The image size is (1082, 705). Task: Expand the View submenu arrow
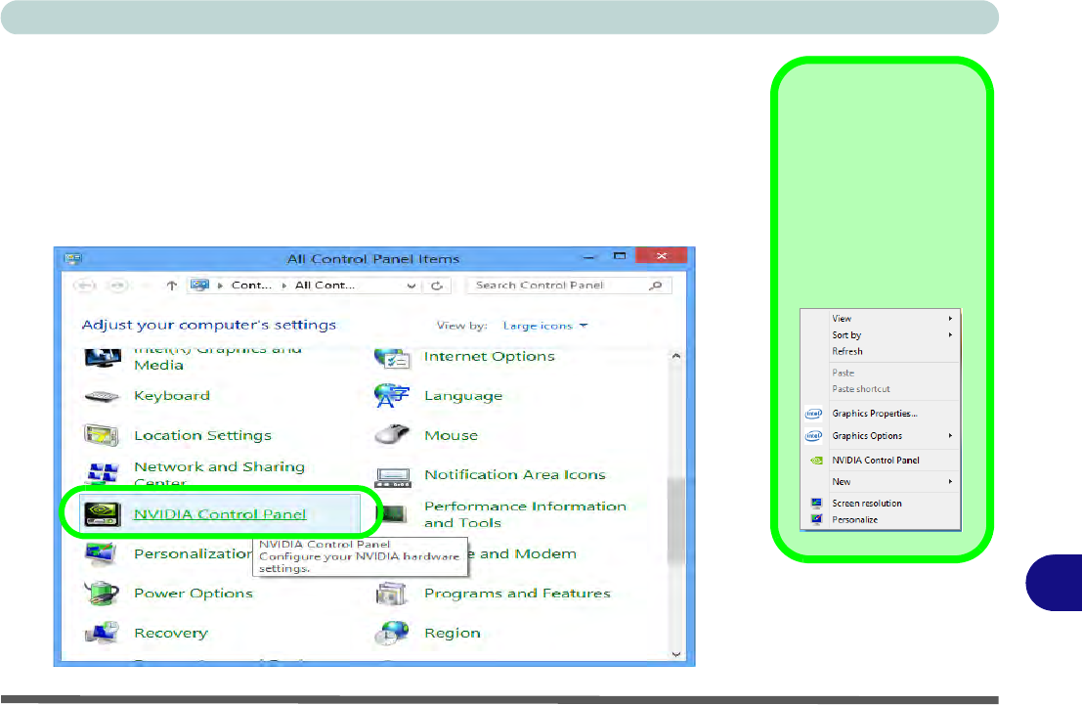pyautogui.click(x=950, y=319)
